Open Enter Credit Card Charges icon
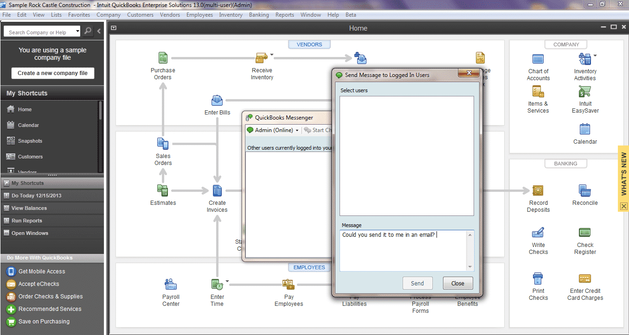 [x=585, y=278]
